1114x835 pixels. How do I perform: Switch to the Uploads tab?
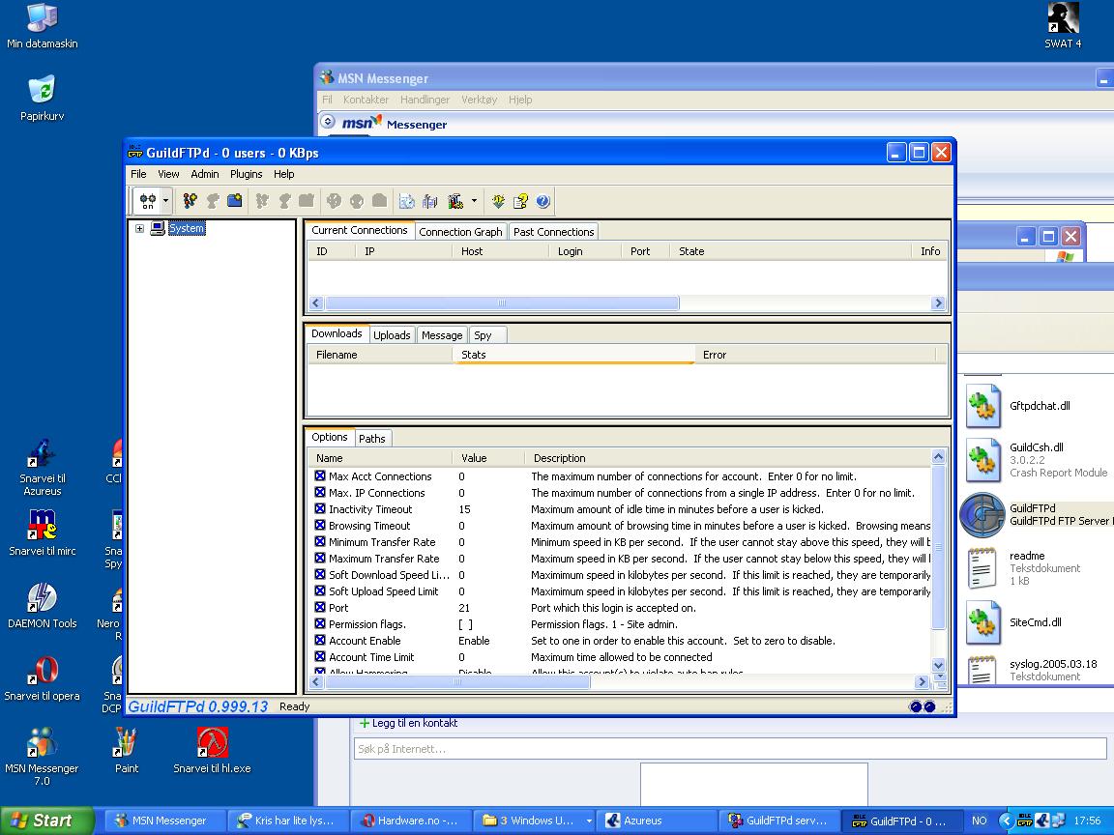pyautogui.click(x=392, y=335)
